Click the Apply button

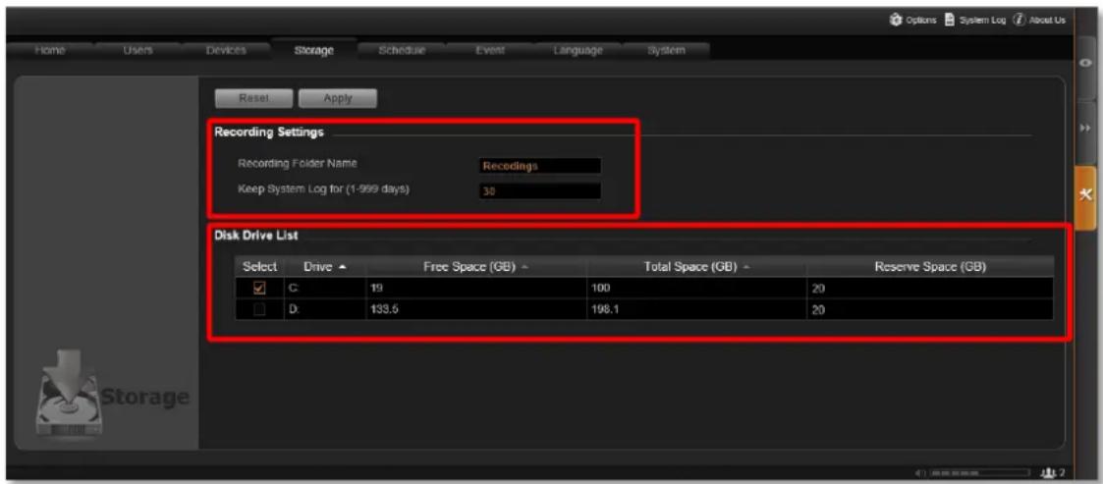pyautogui.click(x=338, y=98)
